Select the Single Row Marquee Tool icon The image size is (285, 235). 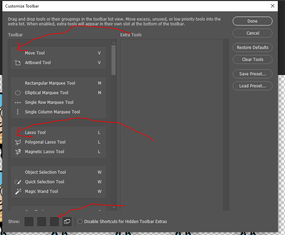[x=17, y=102]
